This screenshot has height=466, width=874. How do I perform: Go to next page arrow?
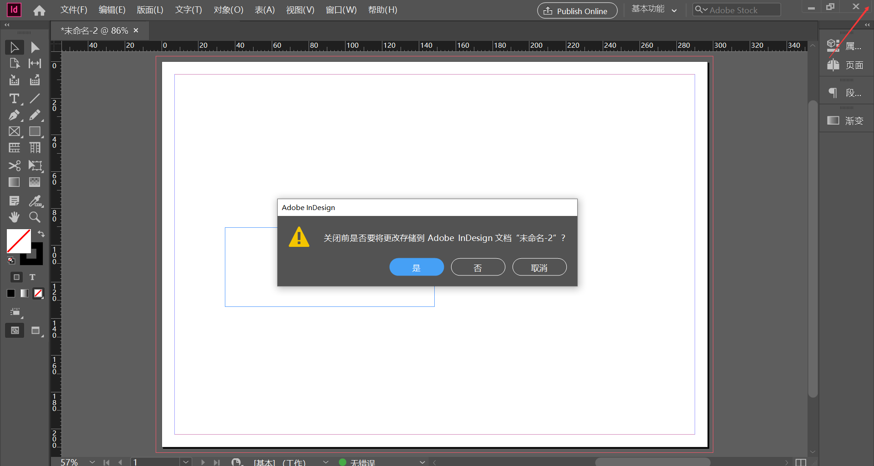(x=203, y=462)
